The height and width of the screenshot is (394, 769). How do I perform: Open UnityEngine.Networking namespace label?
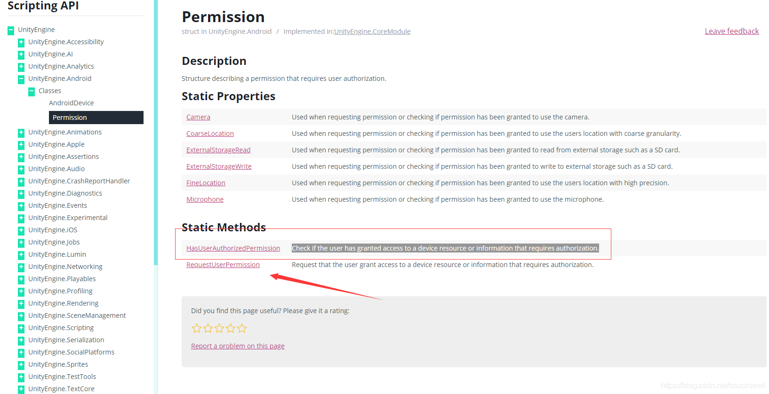pos(65,267)
